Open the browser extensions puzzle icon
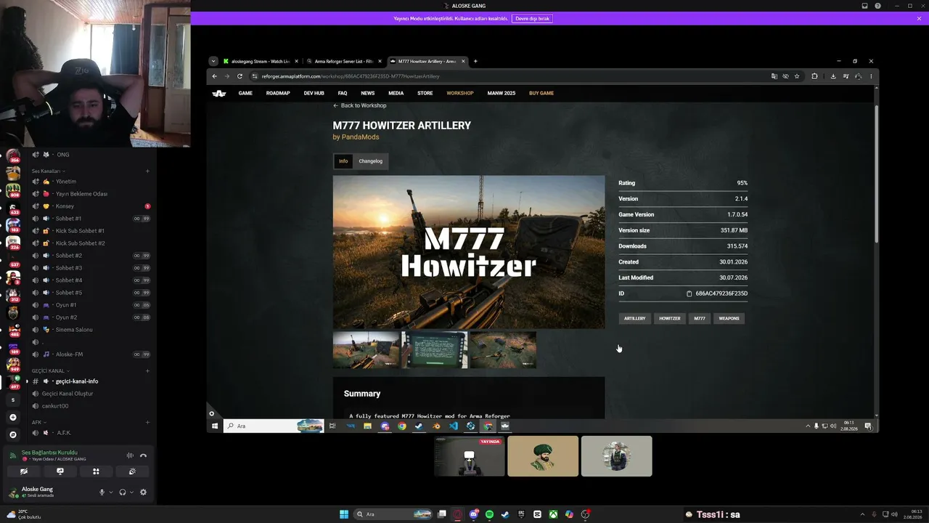The height and width of the screenshot is (523, 929). pyautogui.click(x=814, y=76)
